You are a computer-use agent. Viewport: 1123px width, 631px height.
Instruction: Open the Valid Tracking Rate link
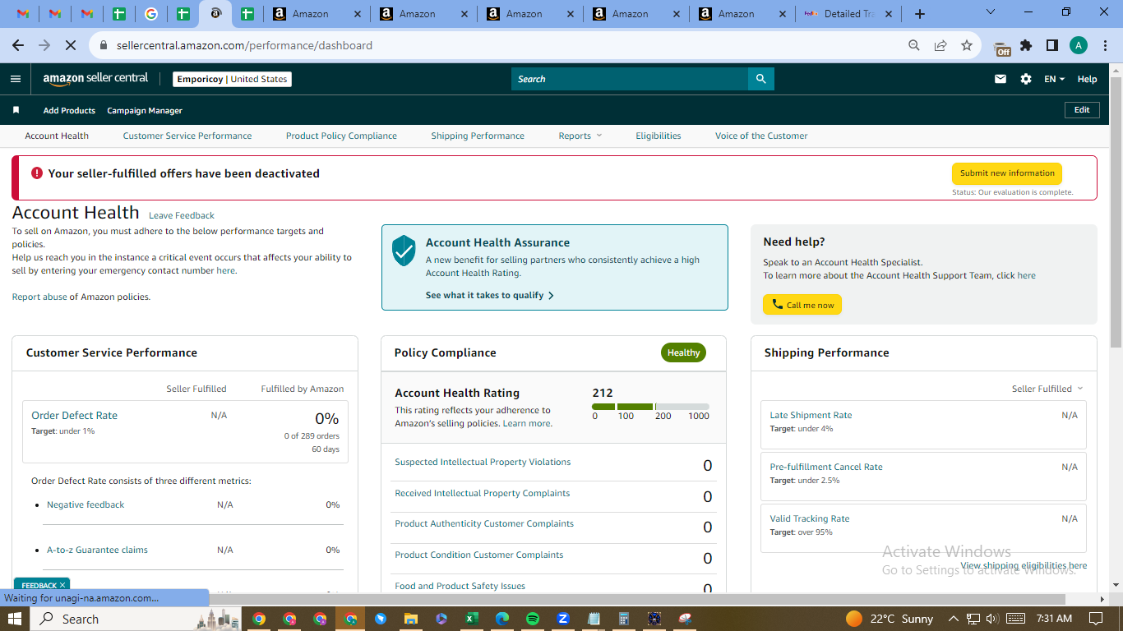(810, 518)
